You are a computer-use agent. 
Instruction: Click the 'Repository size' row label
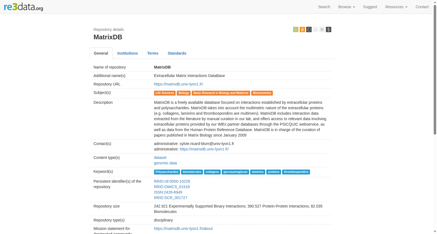(107, 206)
